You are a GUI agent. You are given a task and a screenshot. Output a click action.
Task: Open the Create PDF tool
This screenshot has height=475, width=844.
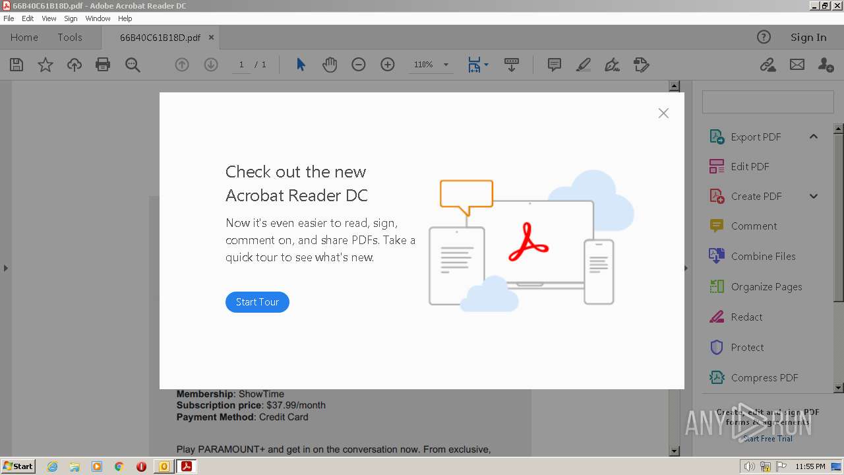click(756, 197)
